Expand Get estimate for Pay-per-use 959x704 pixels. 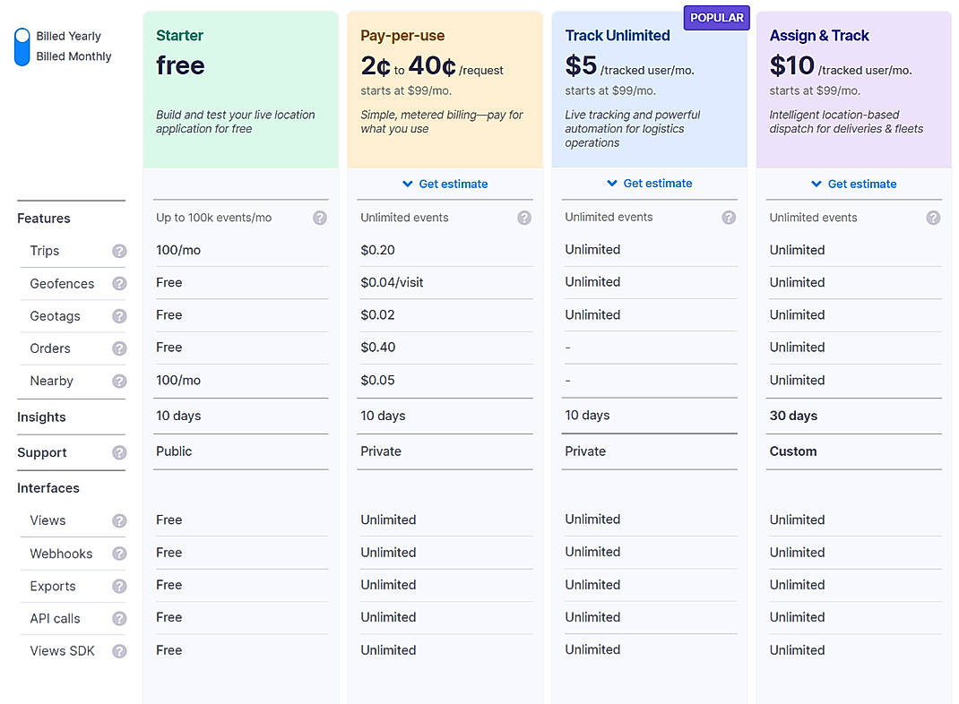click(445, 184)
